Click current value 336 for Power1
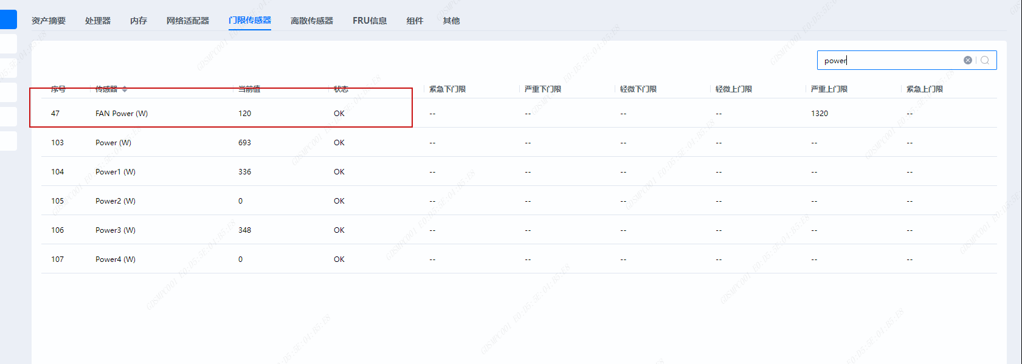Image resolution: width=1022 pixels, height=364 pixels. pos(244,172)
